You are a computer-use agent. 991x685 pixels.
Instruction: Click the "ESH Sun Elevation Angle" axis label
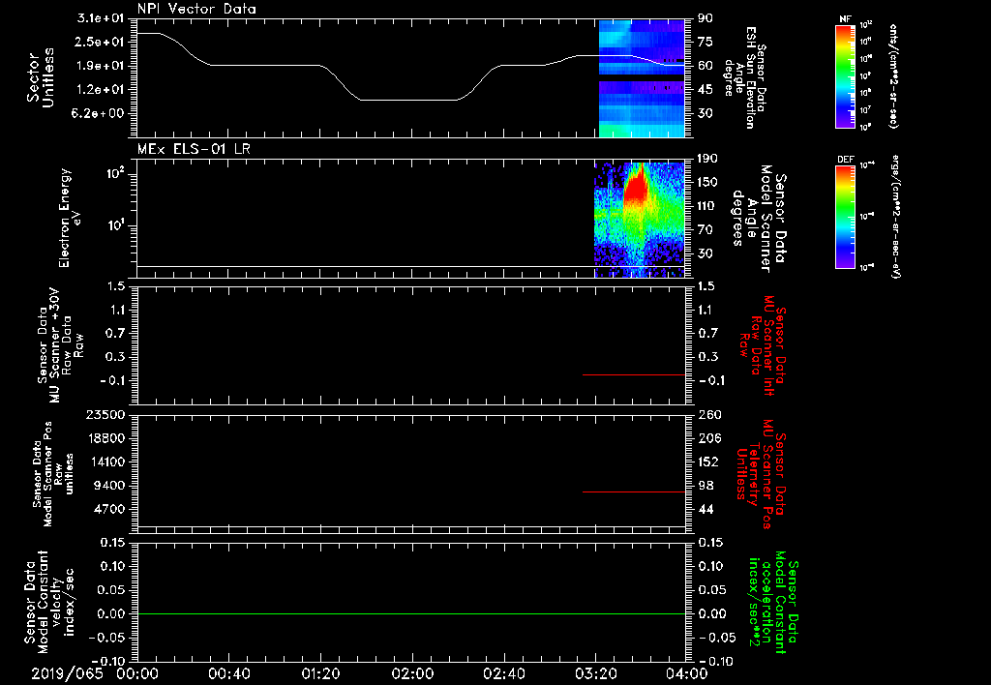pos(746,77)
